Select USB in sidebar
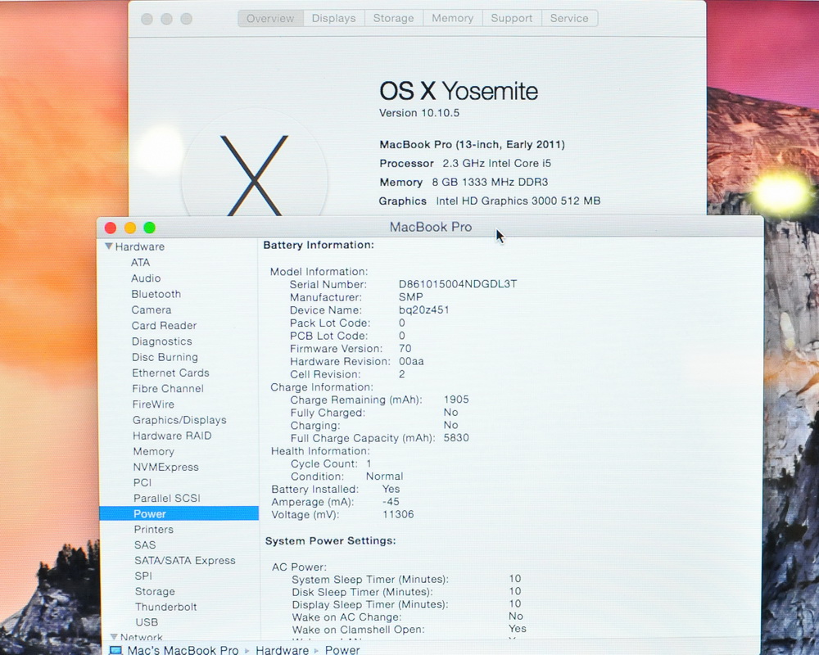 point(147,622)
